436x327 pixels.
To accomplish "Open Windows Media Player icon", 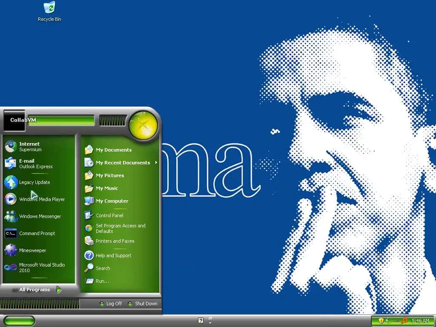I will pyautogui.click(x=11, y=199).
